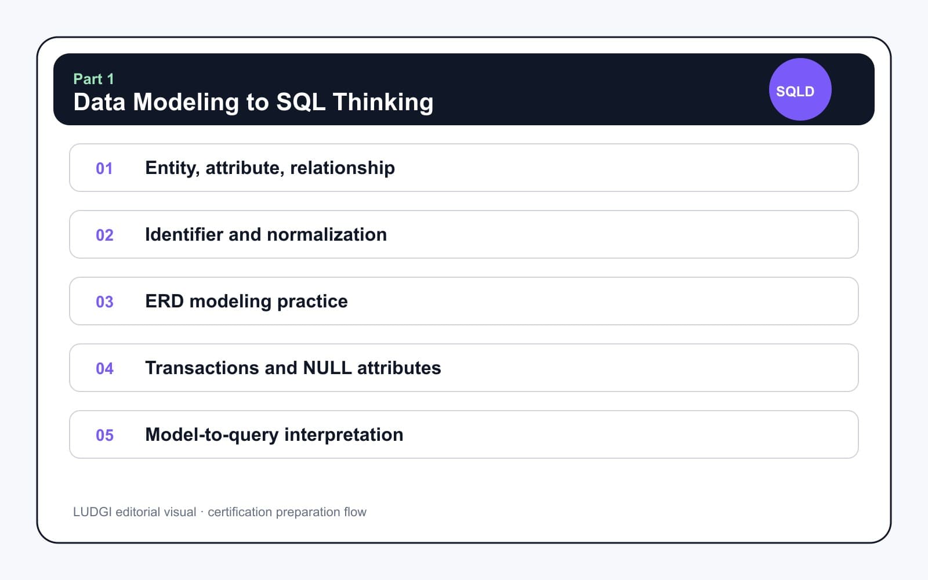This screenshot has height=580, width=928.
Task: Select the 04 number label
Action: point(104,368)
